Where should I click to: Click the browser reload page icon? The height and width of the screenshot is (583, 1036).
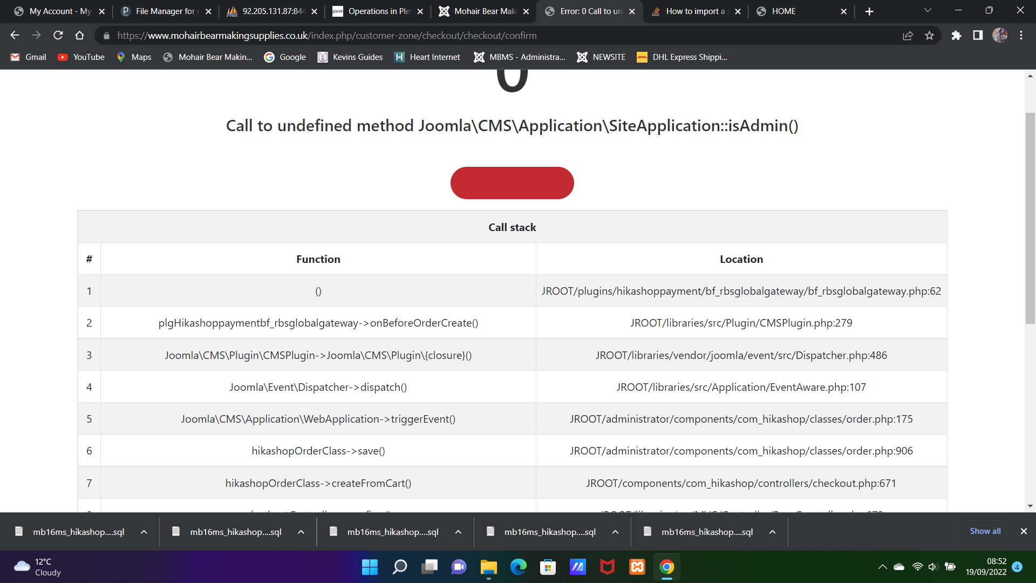click(x=58, y=36)
